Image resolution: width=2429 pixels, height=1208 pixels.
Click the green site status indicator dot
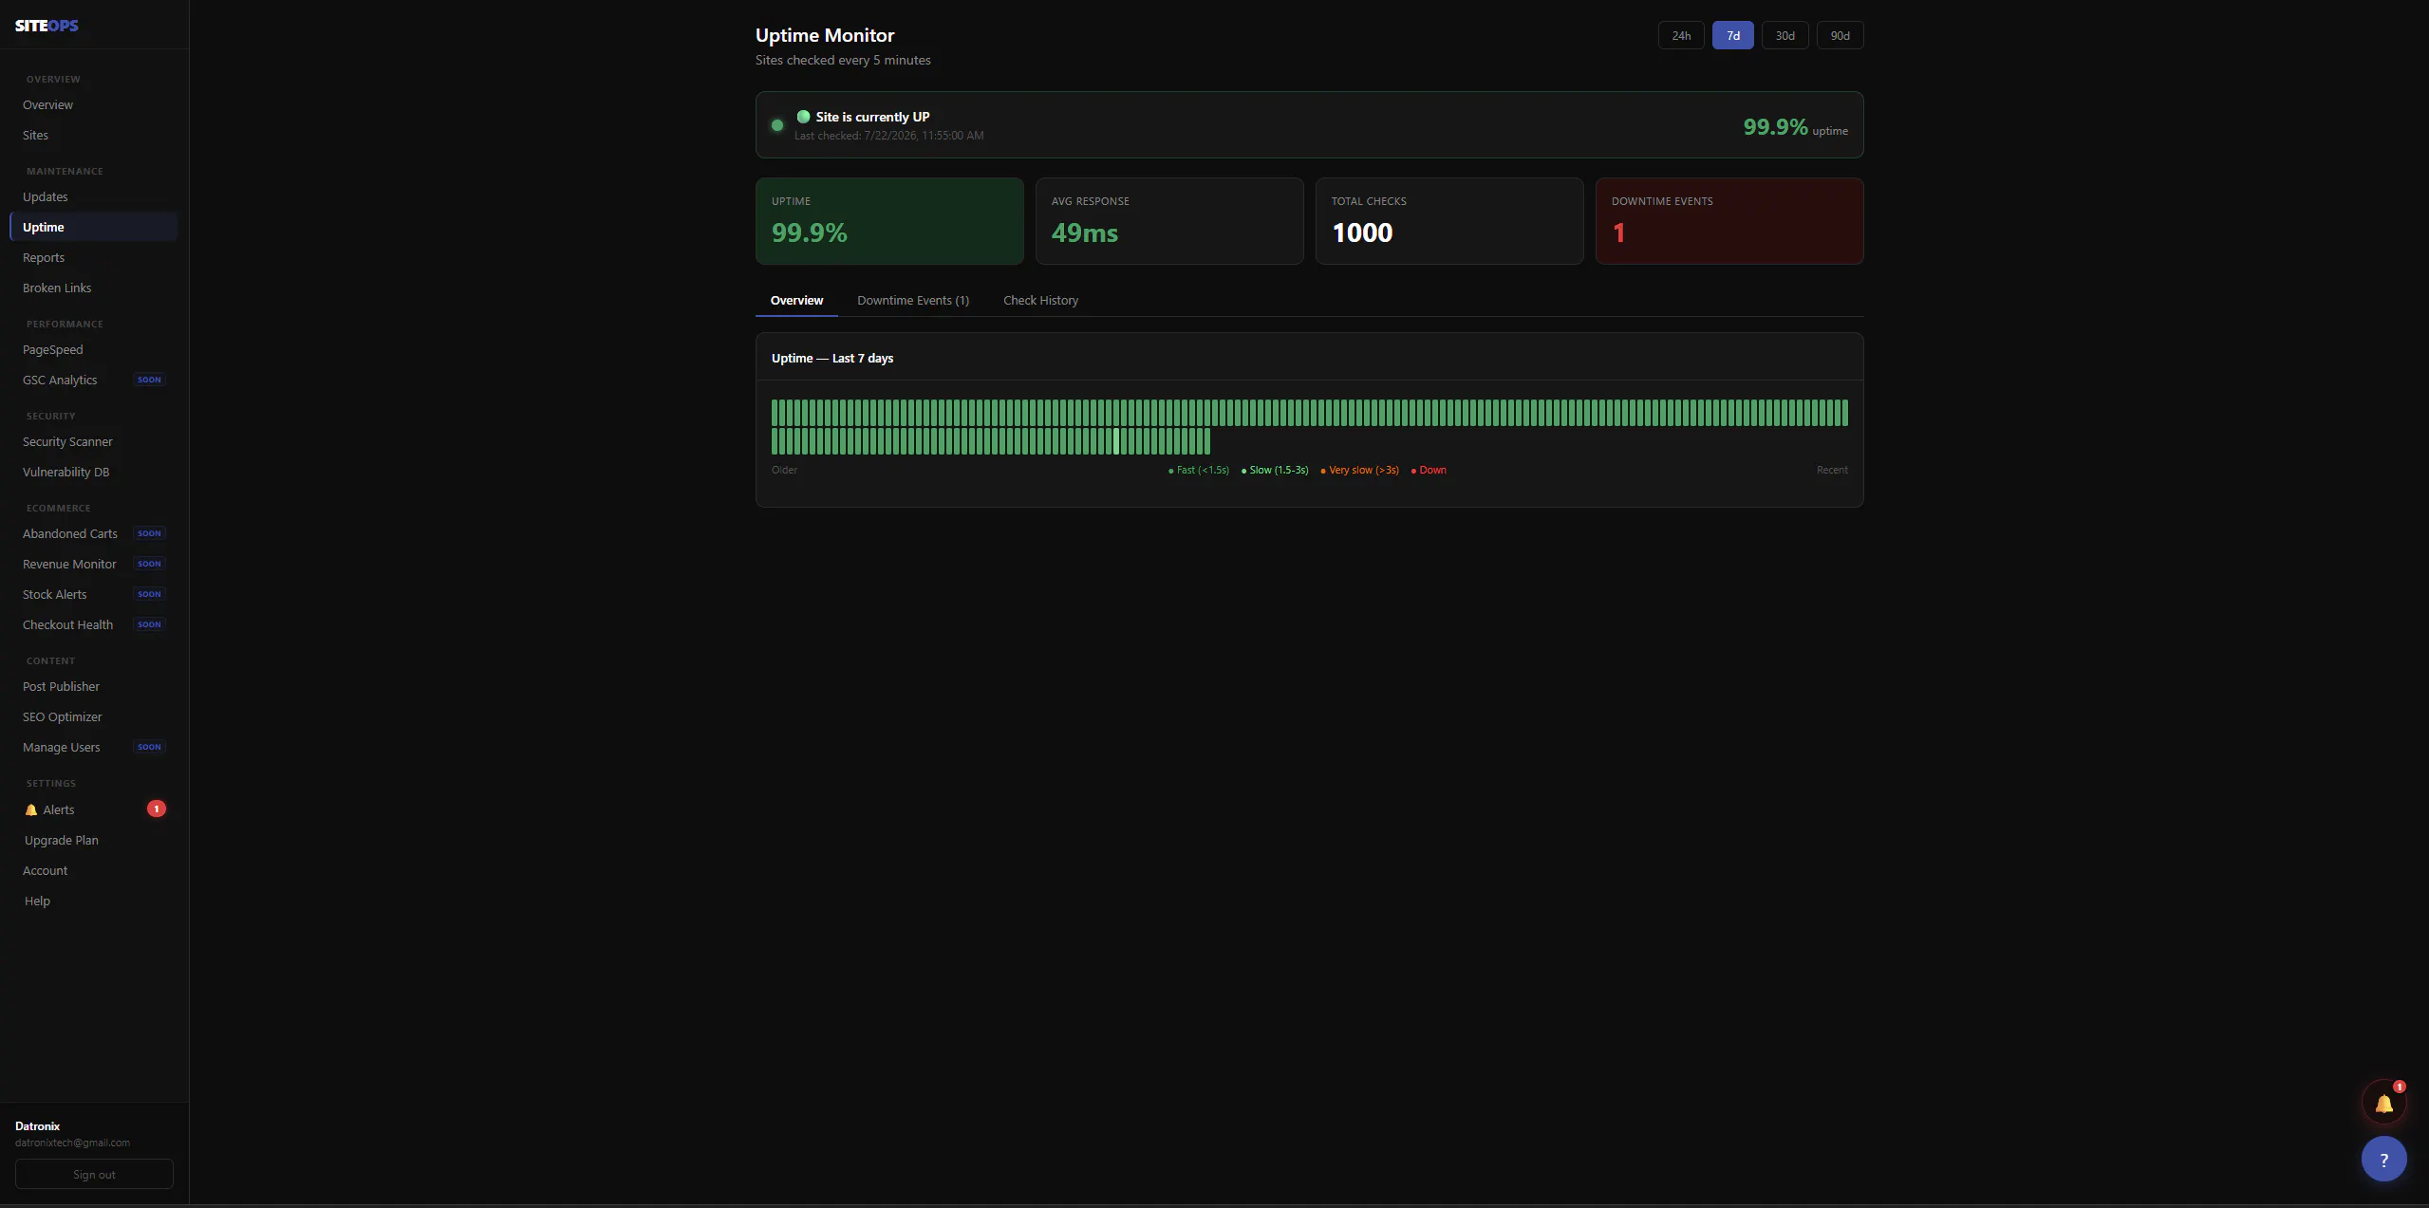pyautogui.click(x=777, y=125)
